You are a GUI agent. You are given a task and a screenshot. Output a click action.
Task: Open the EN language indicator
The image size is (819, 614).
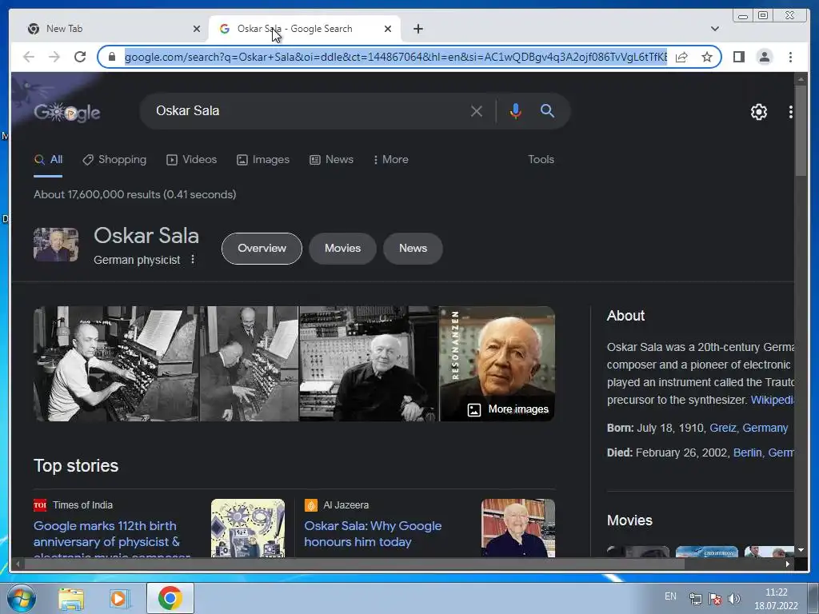(670, 596)
